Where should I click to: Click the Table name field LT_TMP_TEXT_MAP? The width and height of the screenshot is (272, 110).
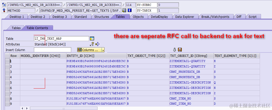click(62, 39)
